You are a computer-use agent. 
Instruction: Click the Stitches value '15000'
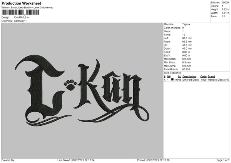point(225,3)
